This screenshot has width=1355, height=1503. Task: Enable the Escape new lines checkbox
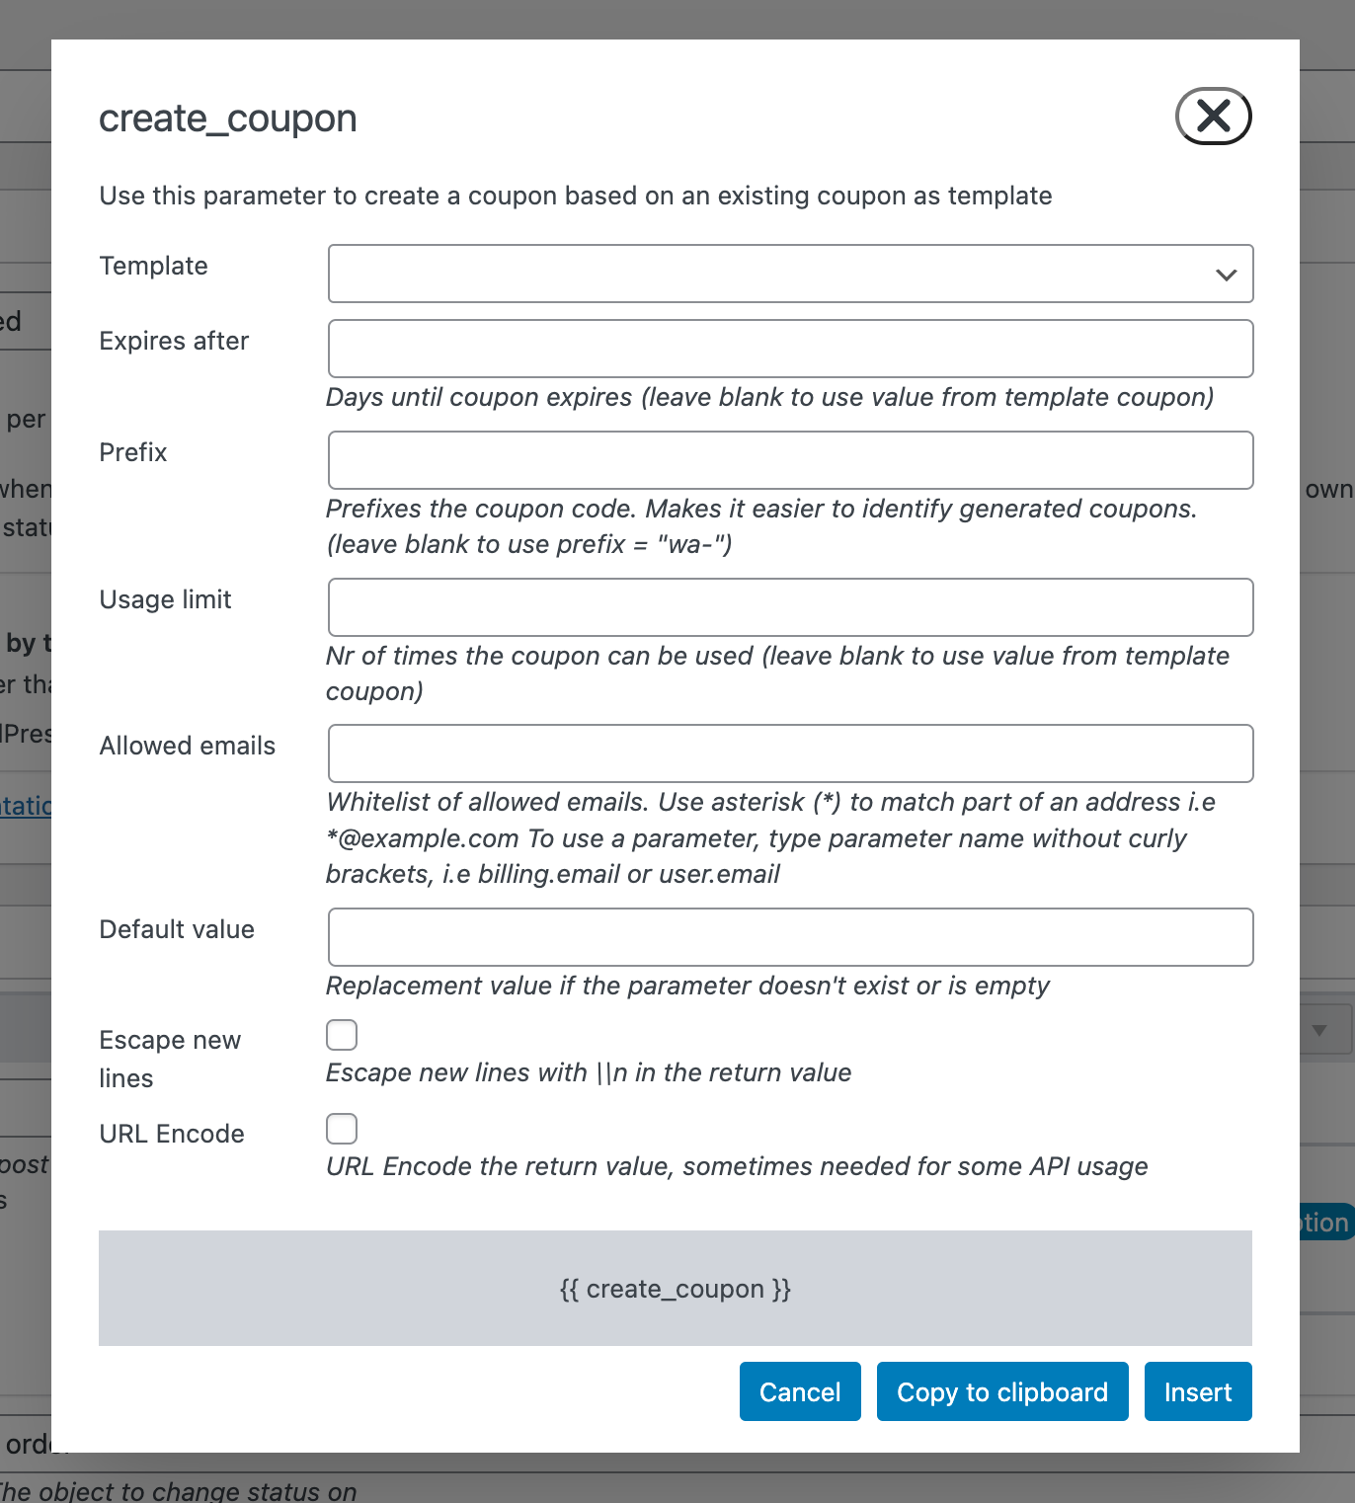tap(341, 1034)
